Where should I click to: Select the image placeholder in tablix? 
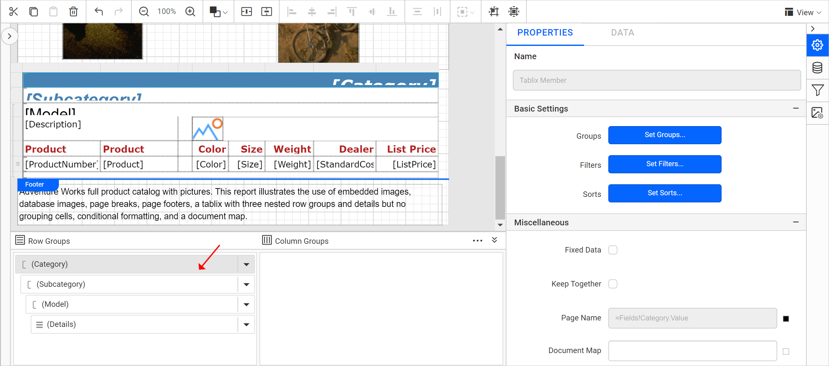207,129
